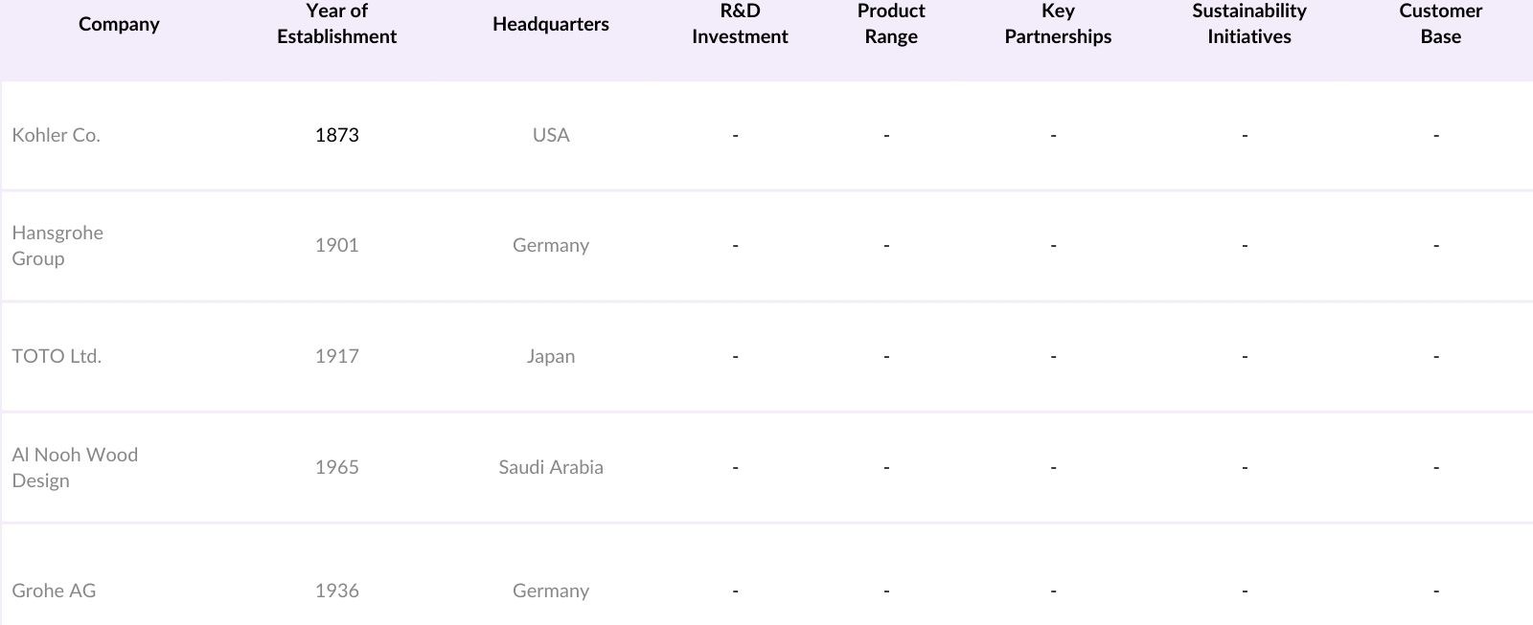Click the Customer Base column header
Viewport: 1533px width, 625px height.
[x=1440, y=24]
